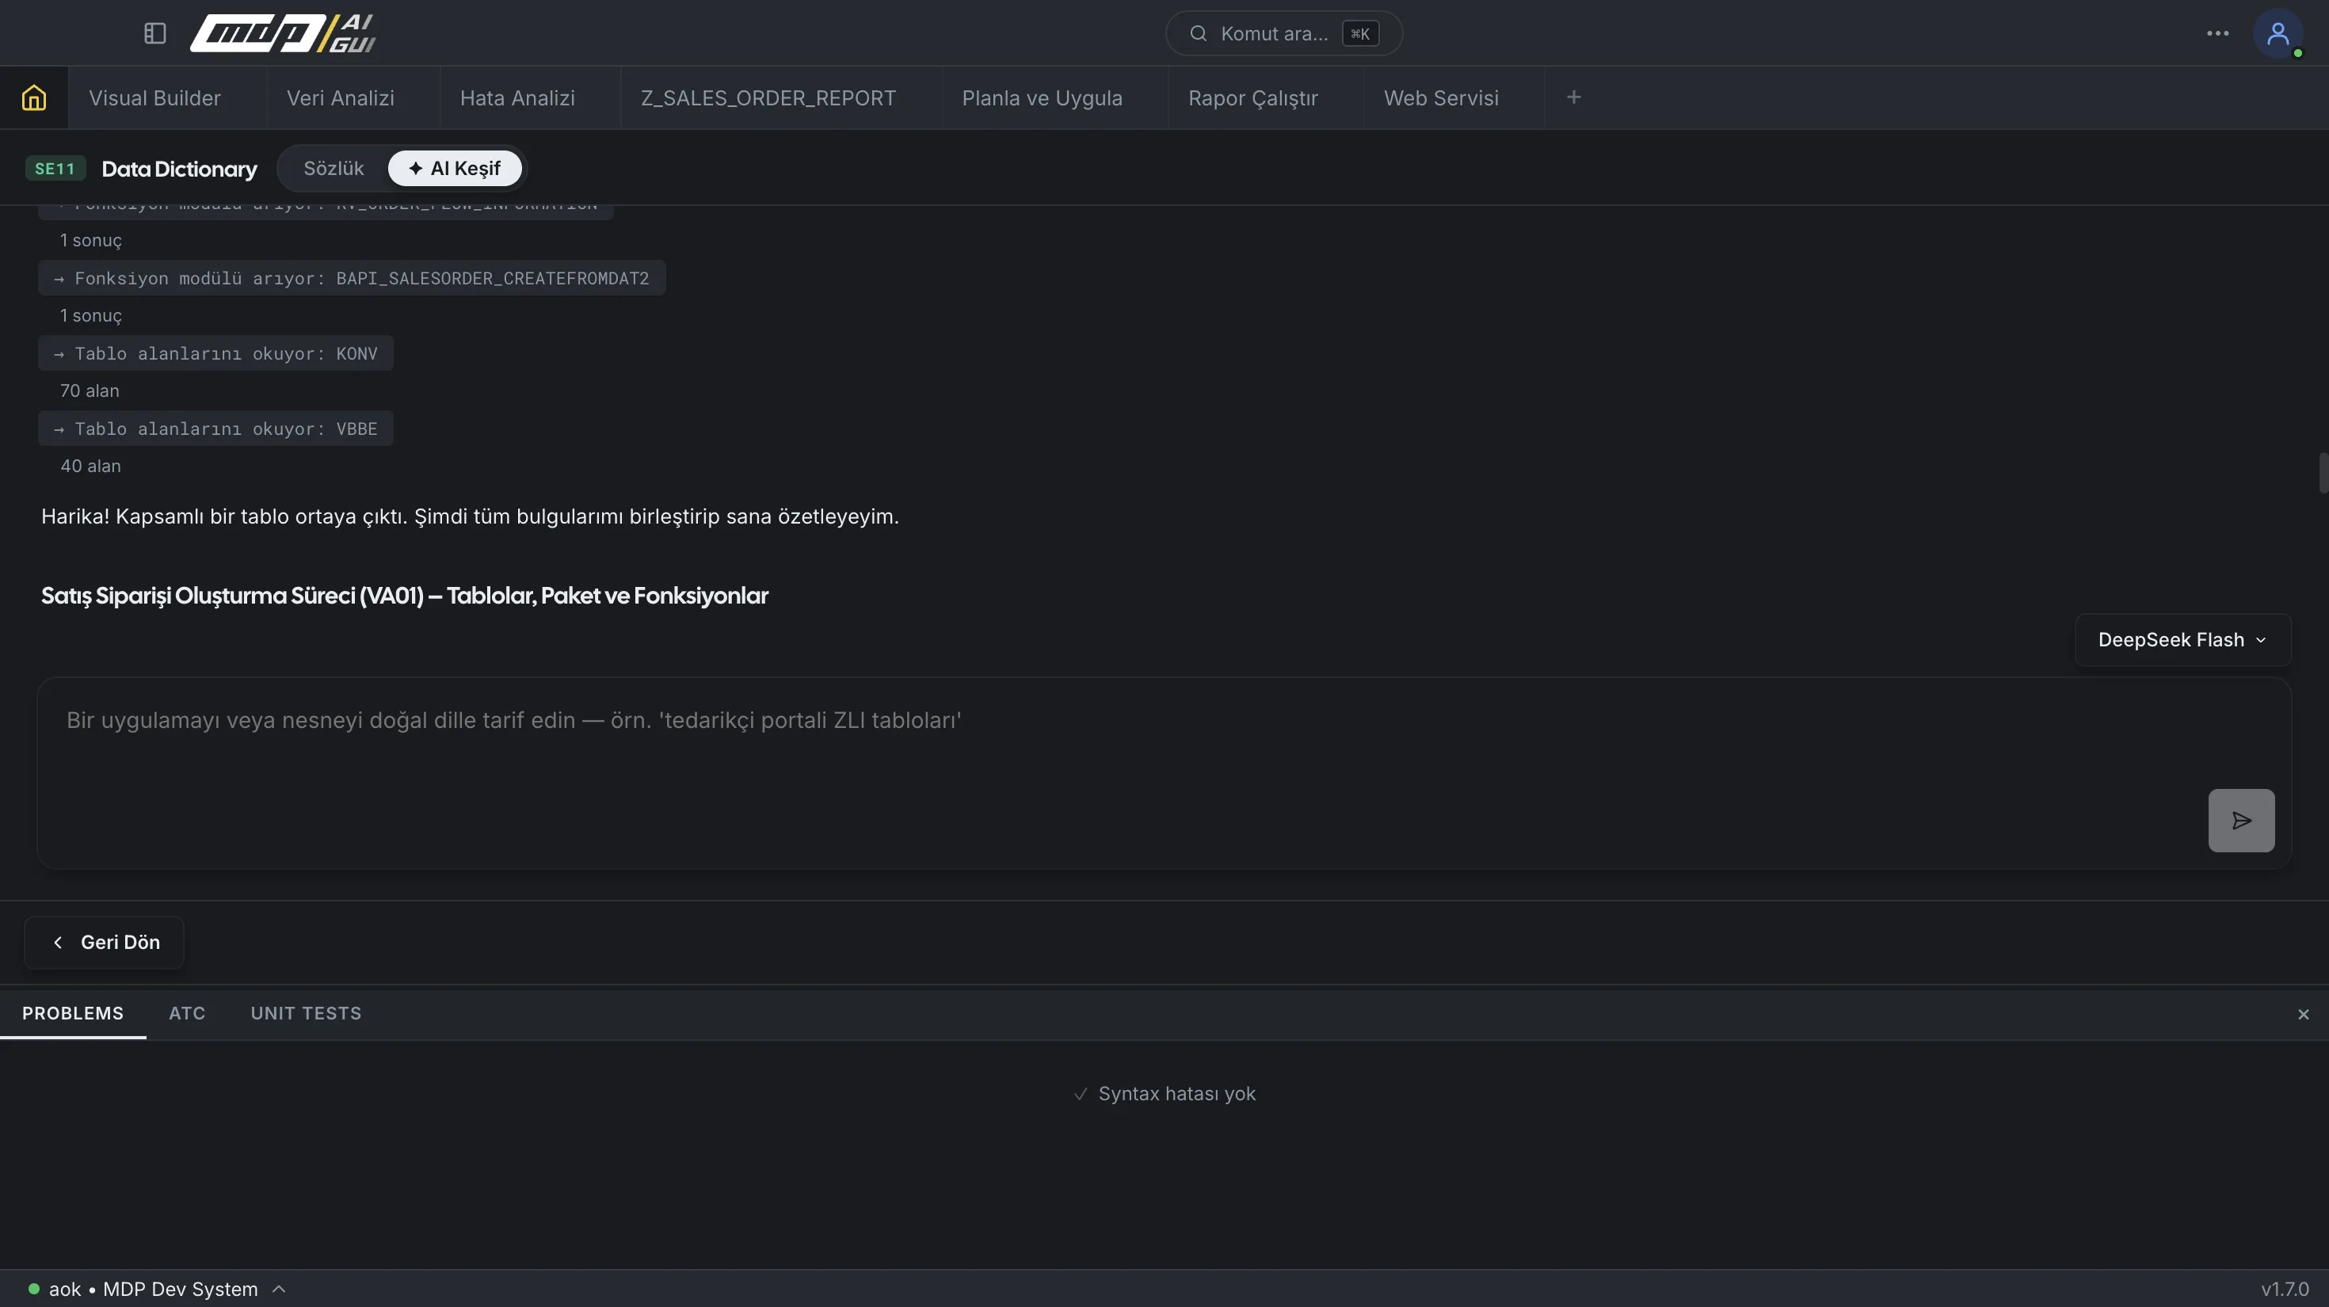Click the '40 alan' result text

[x=90, y=467]
